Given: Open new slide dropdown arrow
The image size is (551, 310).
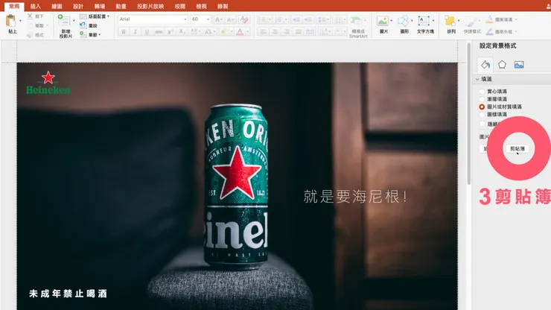Looking at the screenshot, I should (74, 21).
